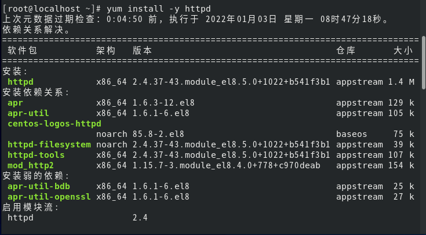This screenshot has height=235, width=426.
Task: Click the centos-logos-httpd package name
Action: [x=54, y=124]
